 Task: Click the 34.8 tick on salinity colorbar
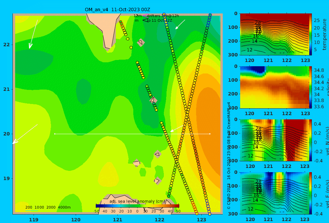pyautogui.click(x=319, y=70)
